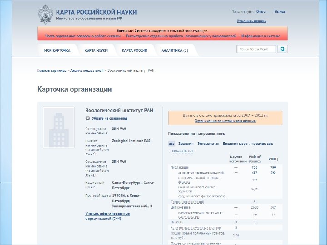The height and width of the screenshot is (245, 327).
Task: Click the Zoological Institute RAS name text
Action: point(131,141)
